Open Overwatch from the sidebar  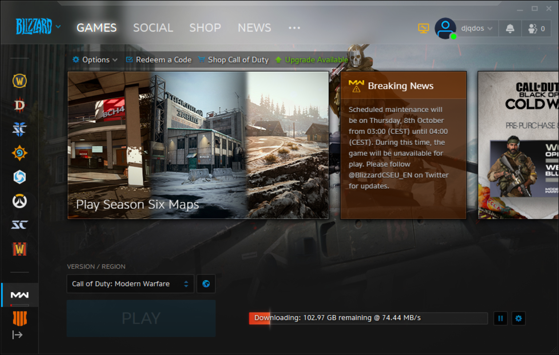[x=20, y=201]
